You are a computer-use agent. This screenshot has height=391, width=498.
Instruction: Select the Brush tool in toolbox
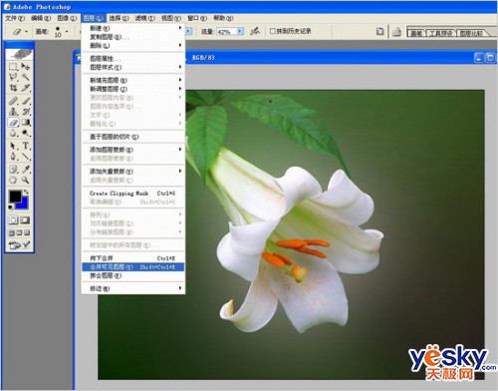coord(26,101)
